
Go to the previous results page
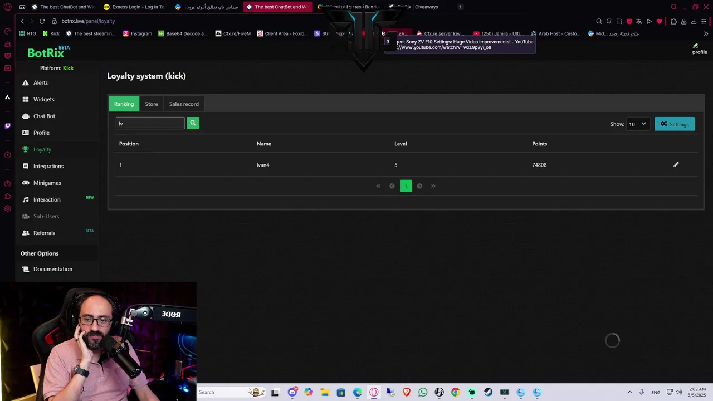[x=392, y=186]
